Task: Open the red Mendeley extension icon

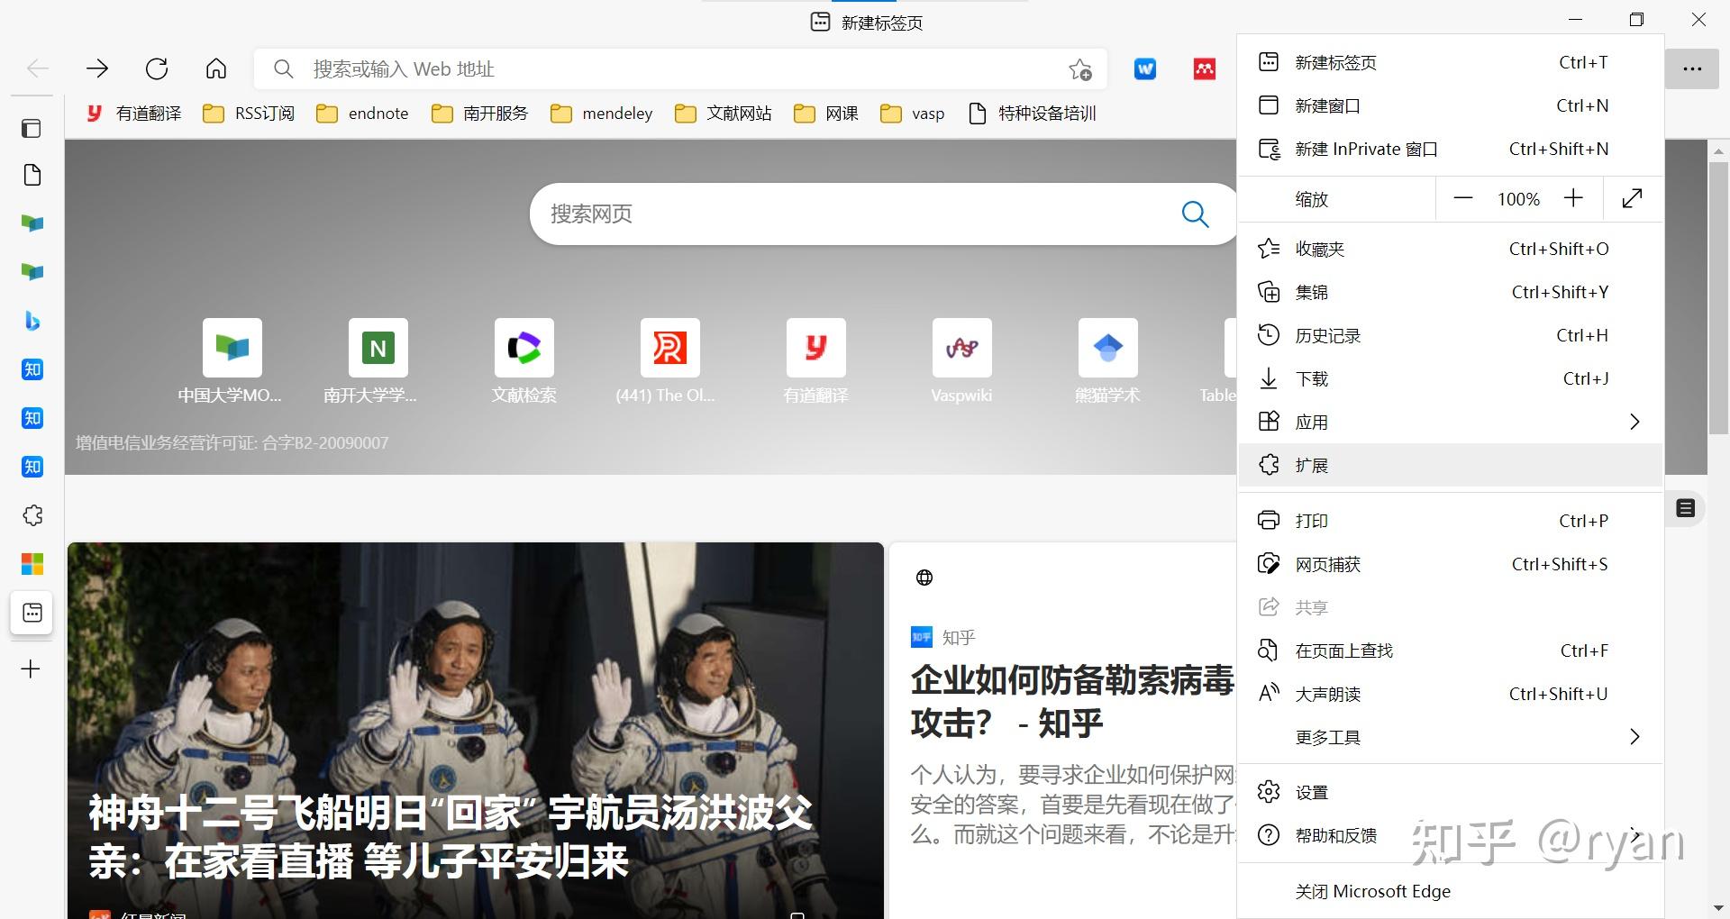Action: coord(1205,69)
